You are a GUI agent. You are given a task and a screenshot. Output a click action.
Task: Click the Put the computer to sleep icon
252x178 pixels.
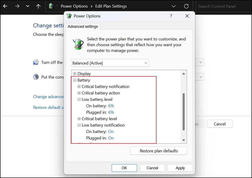[36, 77]
